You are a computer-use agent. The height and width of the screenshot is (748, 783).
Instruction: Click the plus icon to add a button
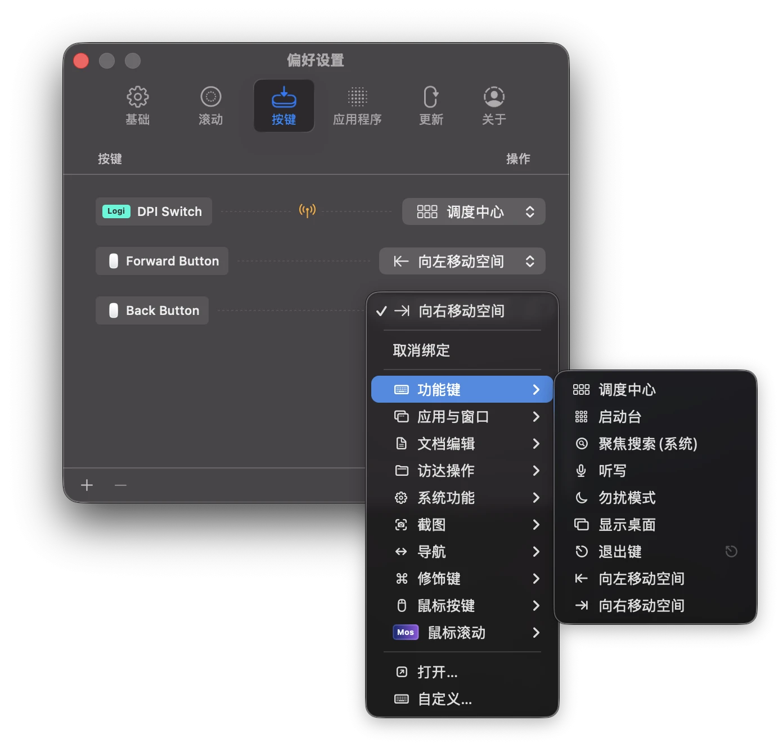point(87,485)
